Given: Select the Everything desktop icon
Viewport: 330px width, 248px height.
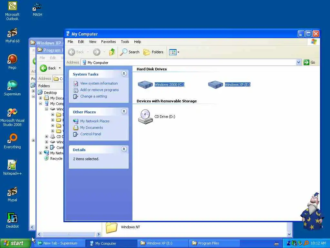Looking at the screenshot, I should 12,141.
